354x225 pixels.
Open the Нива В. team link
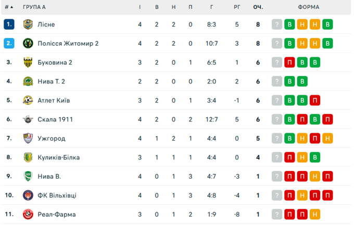[49, 176]
